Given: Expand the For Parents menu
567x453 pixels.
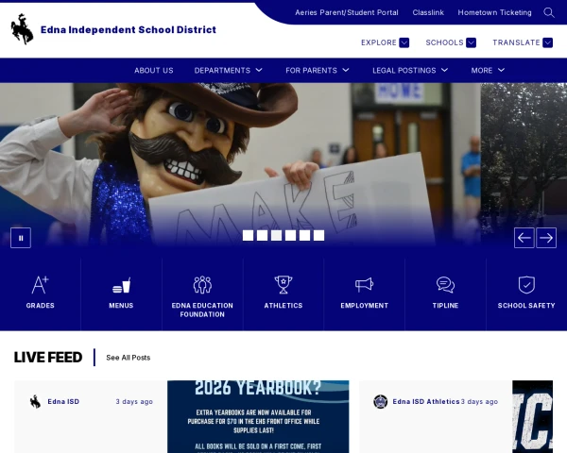Looking at the screenshot, I should (318, 71).
